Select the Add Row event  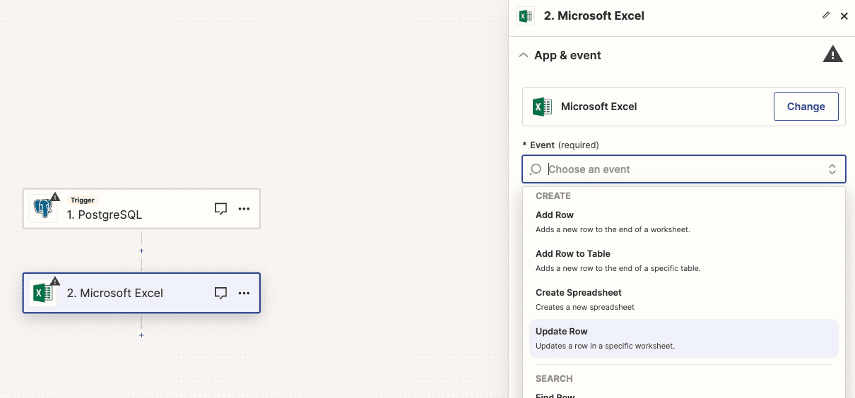point(555,215)
